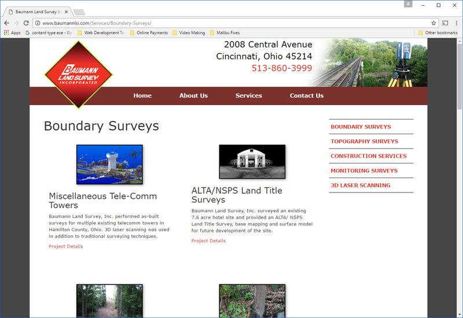
Task: Open the cast icon in toolbar
Action: coord(445,23)
